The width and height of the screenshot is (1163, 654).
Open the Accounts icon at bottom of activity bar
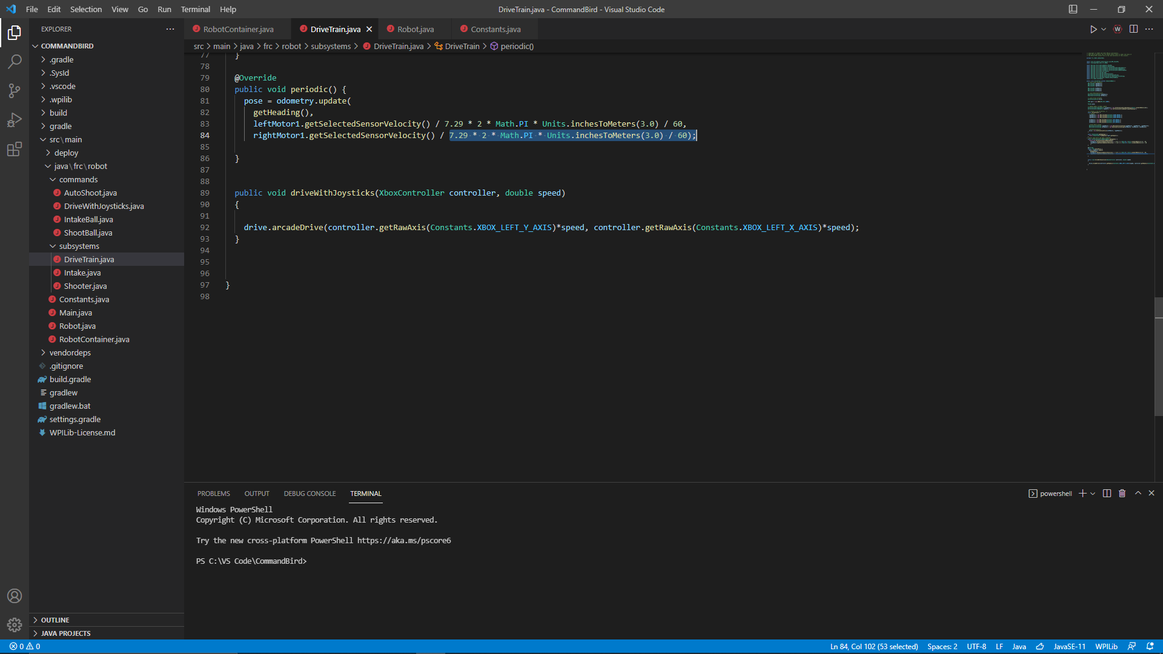(x=15, y=596)
